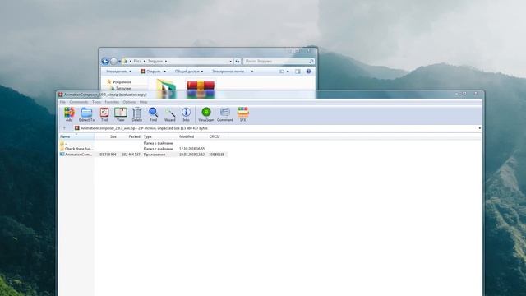The image size is (526, 296).
Task: Select the WinRAR archive file in Explorer
Action: 201,89
